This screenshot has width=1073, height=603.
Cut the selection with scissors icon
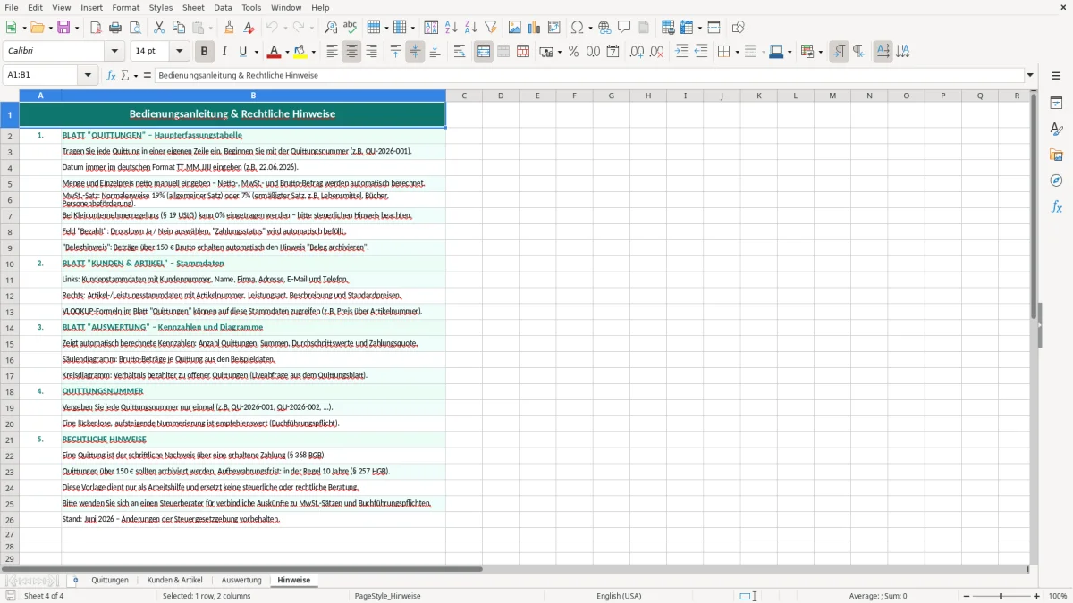[159, 28]
